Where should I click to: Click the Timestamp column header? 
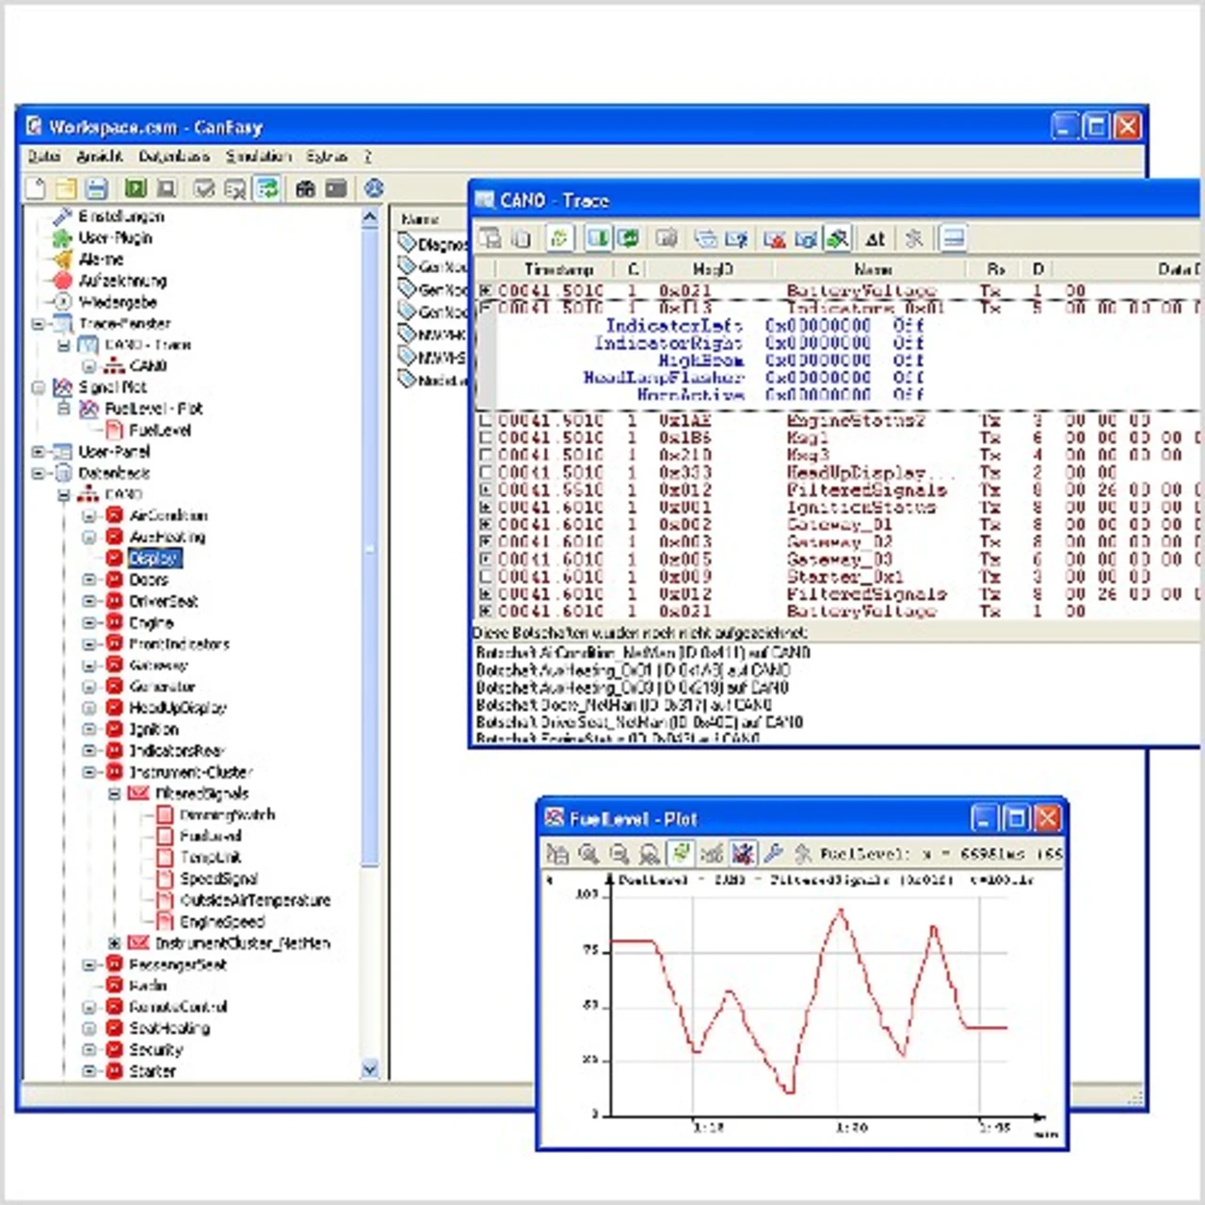point(558,269)
